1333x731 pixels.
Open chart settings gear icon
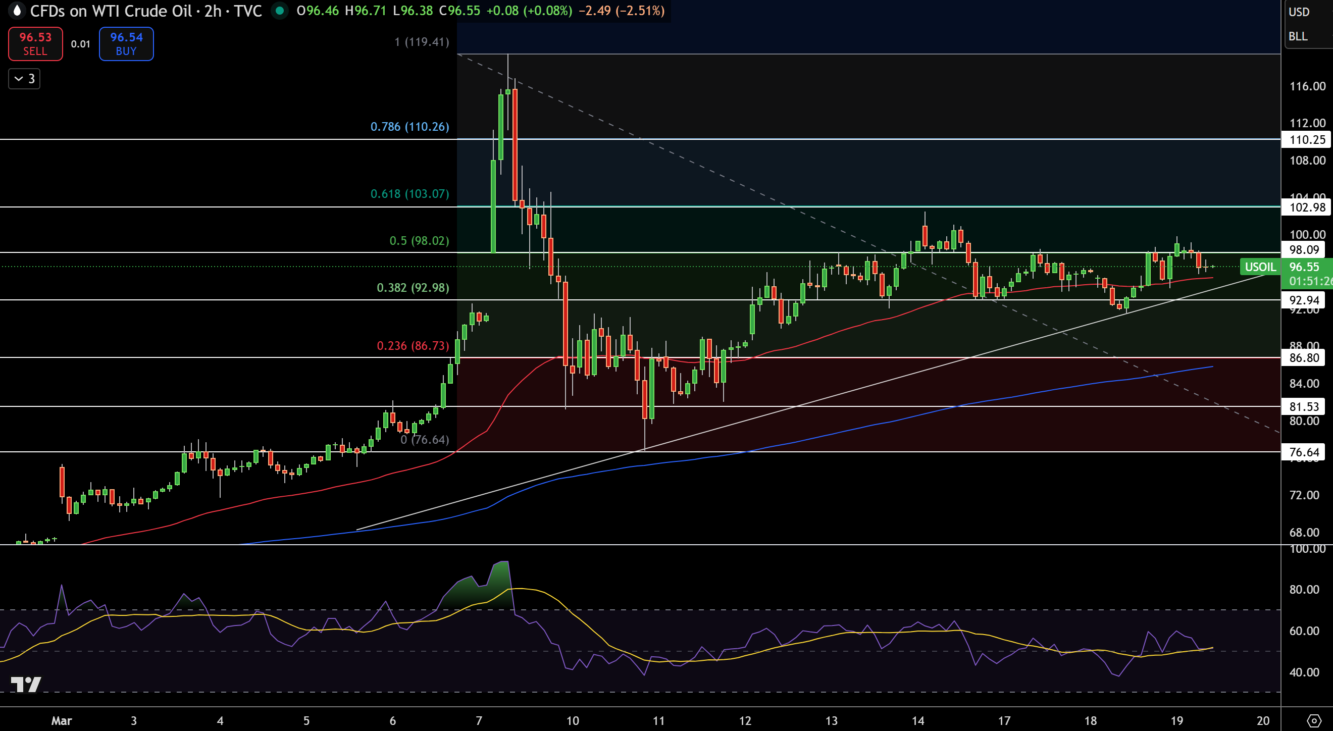(x=1314, y=720)
